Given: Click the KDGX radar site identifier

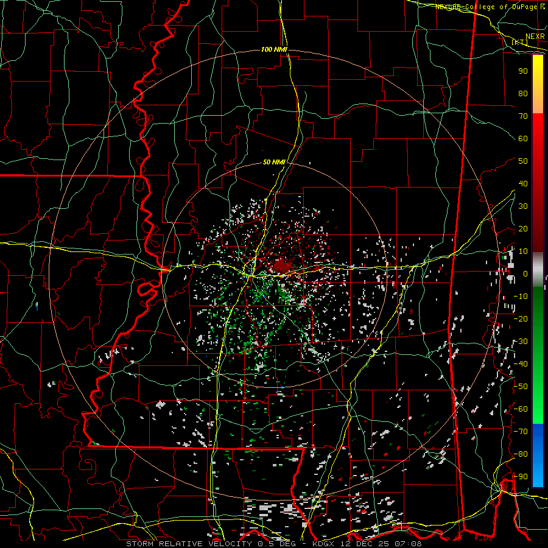Looking at the screenshot, I should [x=324, y=544].
